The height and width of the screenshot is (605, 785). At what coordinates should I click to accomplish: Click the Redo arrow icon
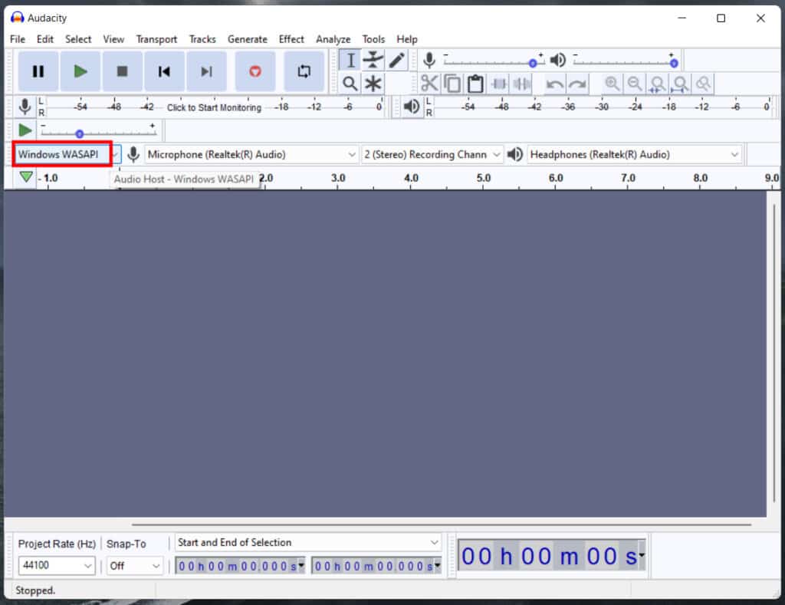pyautogui.click(x=577, y=84)
